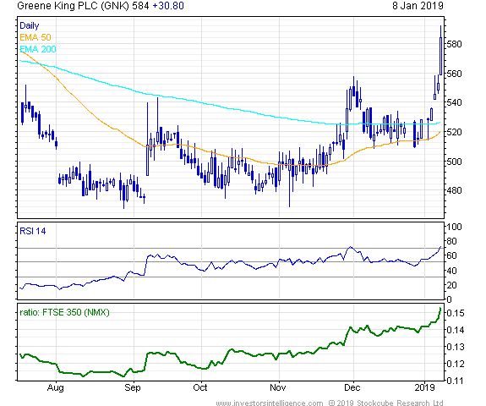The height and width of the screenshot is (406, 486).
Task: Click the latest point of the green ratio line
Action: click(x=440, y=309)
